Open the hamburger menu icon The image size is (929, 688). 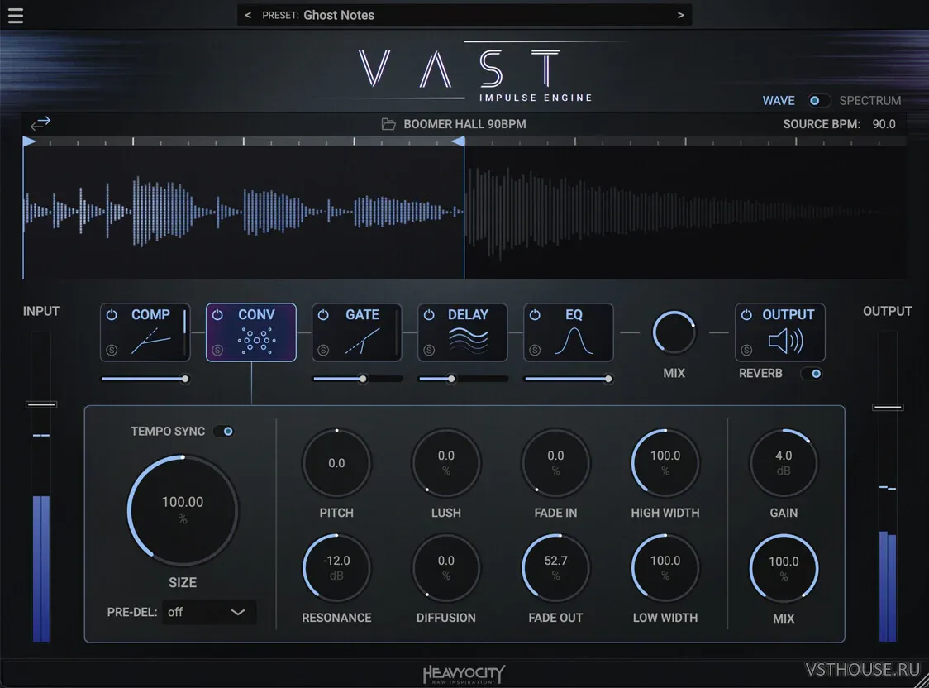15,16
